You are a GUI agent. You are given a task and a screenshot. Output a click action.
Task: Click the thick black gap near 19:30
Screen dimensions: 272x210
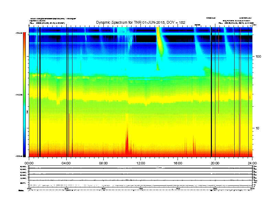tap(211, 92)
